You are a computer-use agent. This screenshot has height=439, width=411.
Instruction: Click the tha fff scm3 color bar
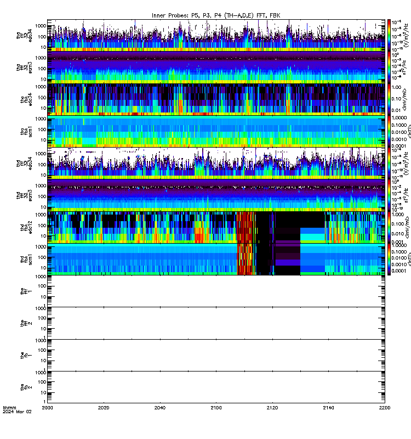pyautogui.click(x=389, y=67)
